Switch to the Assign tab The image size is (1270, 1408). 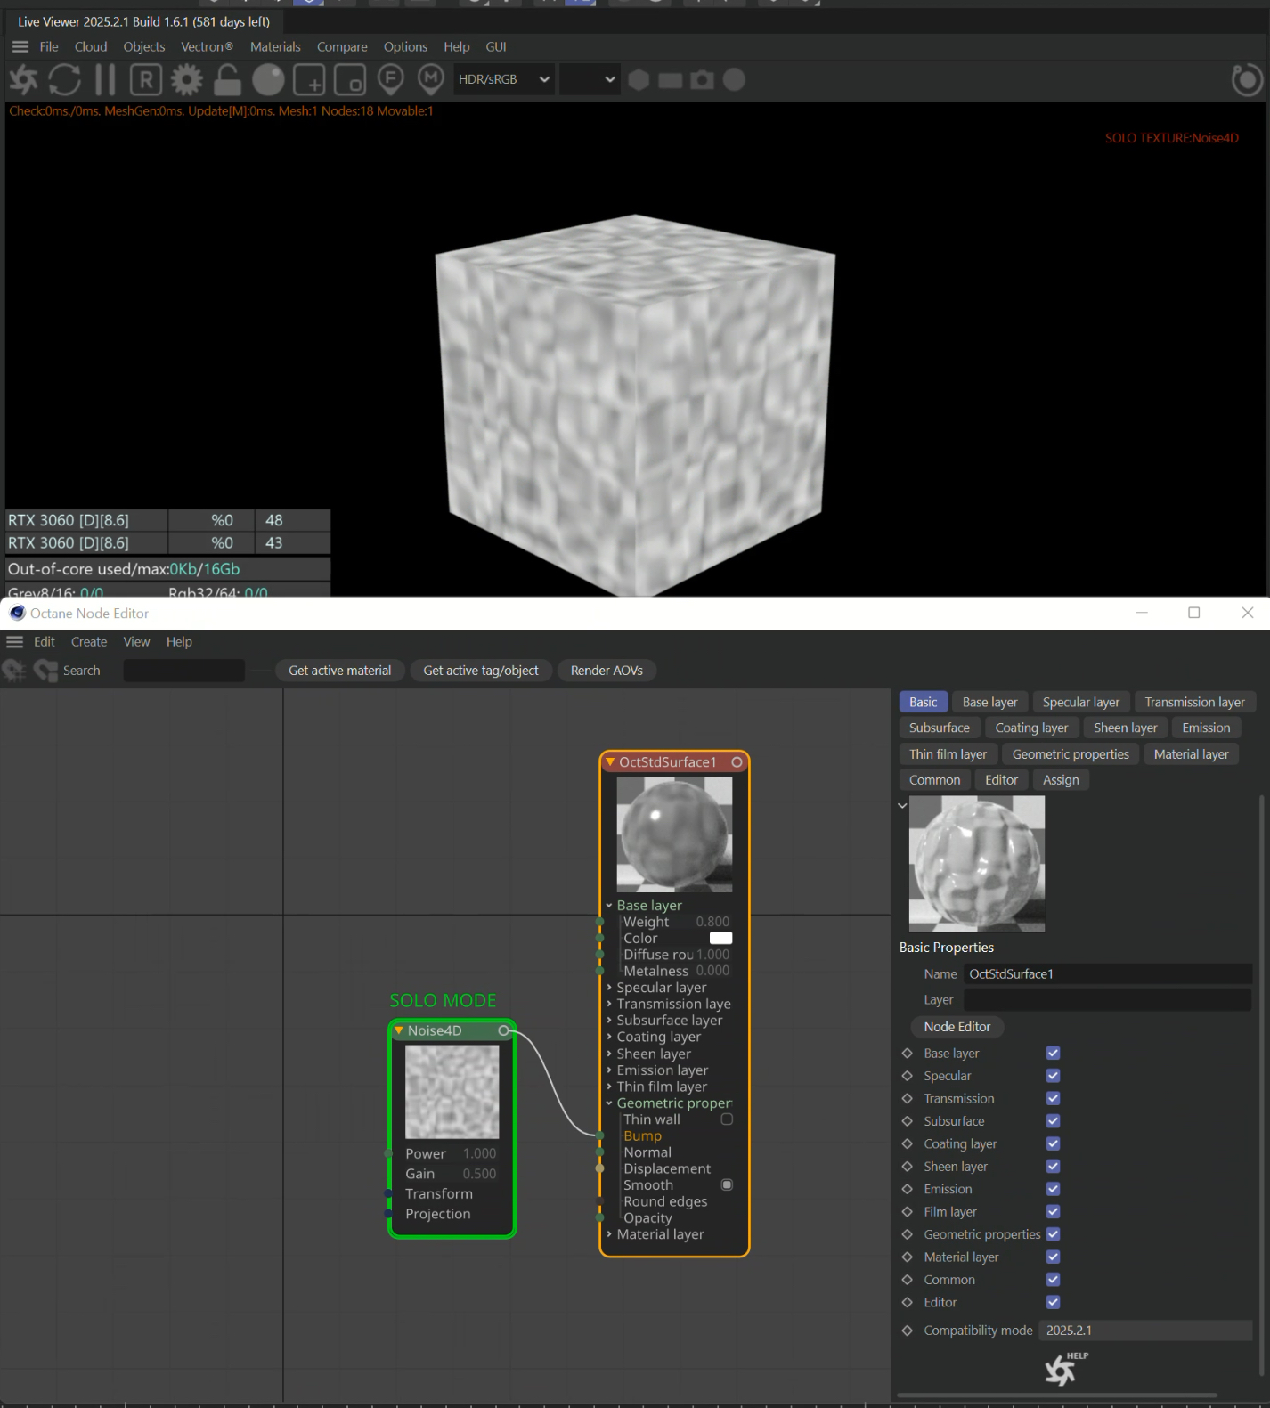pyautogui.click(x=1061, y=780)
